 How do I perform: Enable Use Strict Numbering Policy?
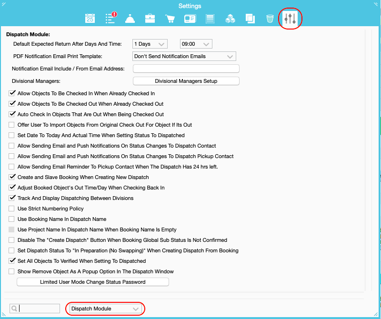11,209
